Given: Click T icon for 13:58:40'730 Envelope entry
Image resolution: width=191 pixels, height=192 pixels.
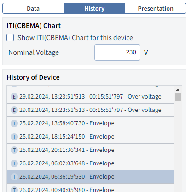Looking at the screenshot, I should click(x=14, y=123).
